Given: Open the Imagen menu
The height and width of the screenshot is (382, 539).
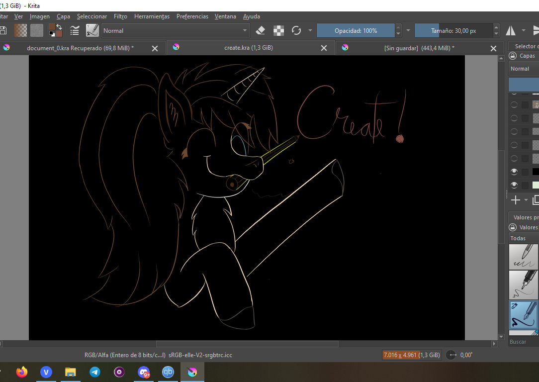Looking at the screenshot, I should 40,16.
